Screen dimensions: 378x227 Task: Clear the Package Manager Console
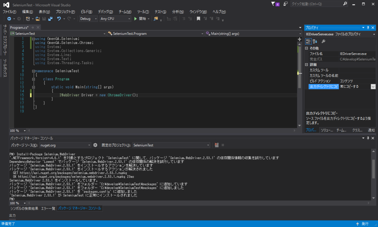pos(217,145)
